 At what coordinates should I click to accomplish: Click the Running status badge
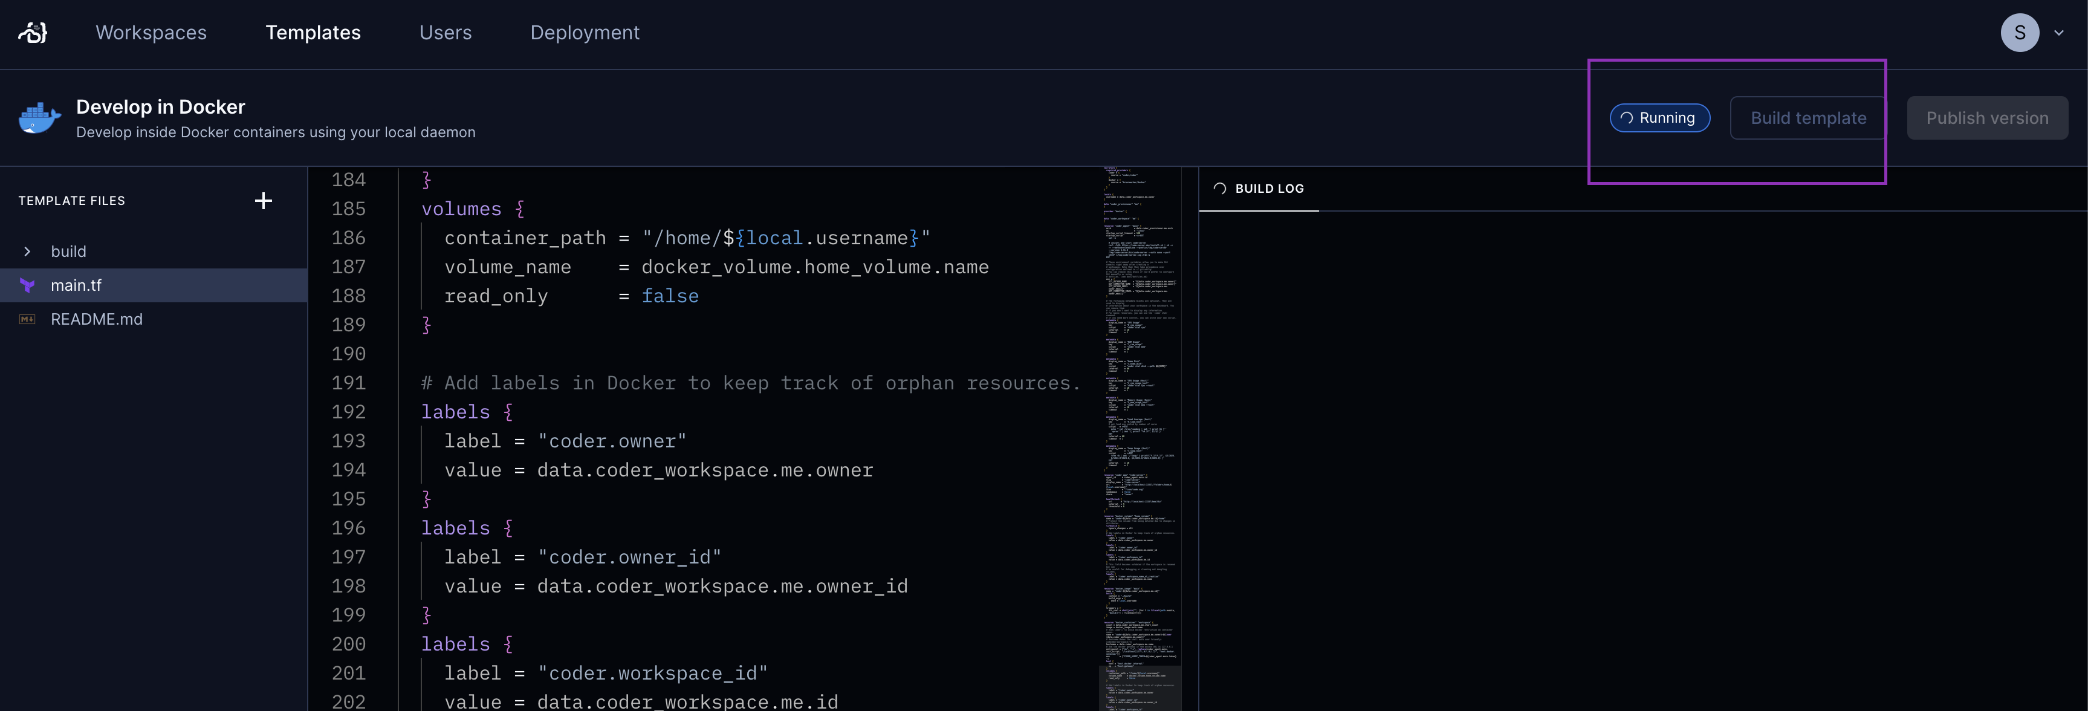[1659, 117]
